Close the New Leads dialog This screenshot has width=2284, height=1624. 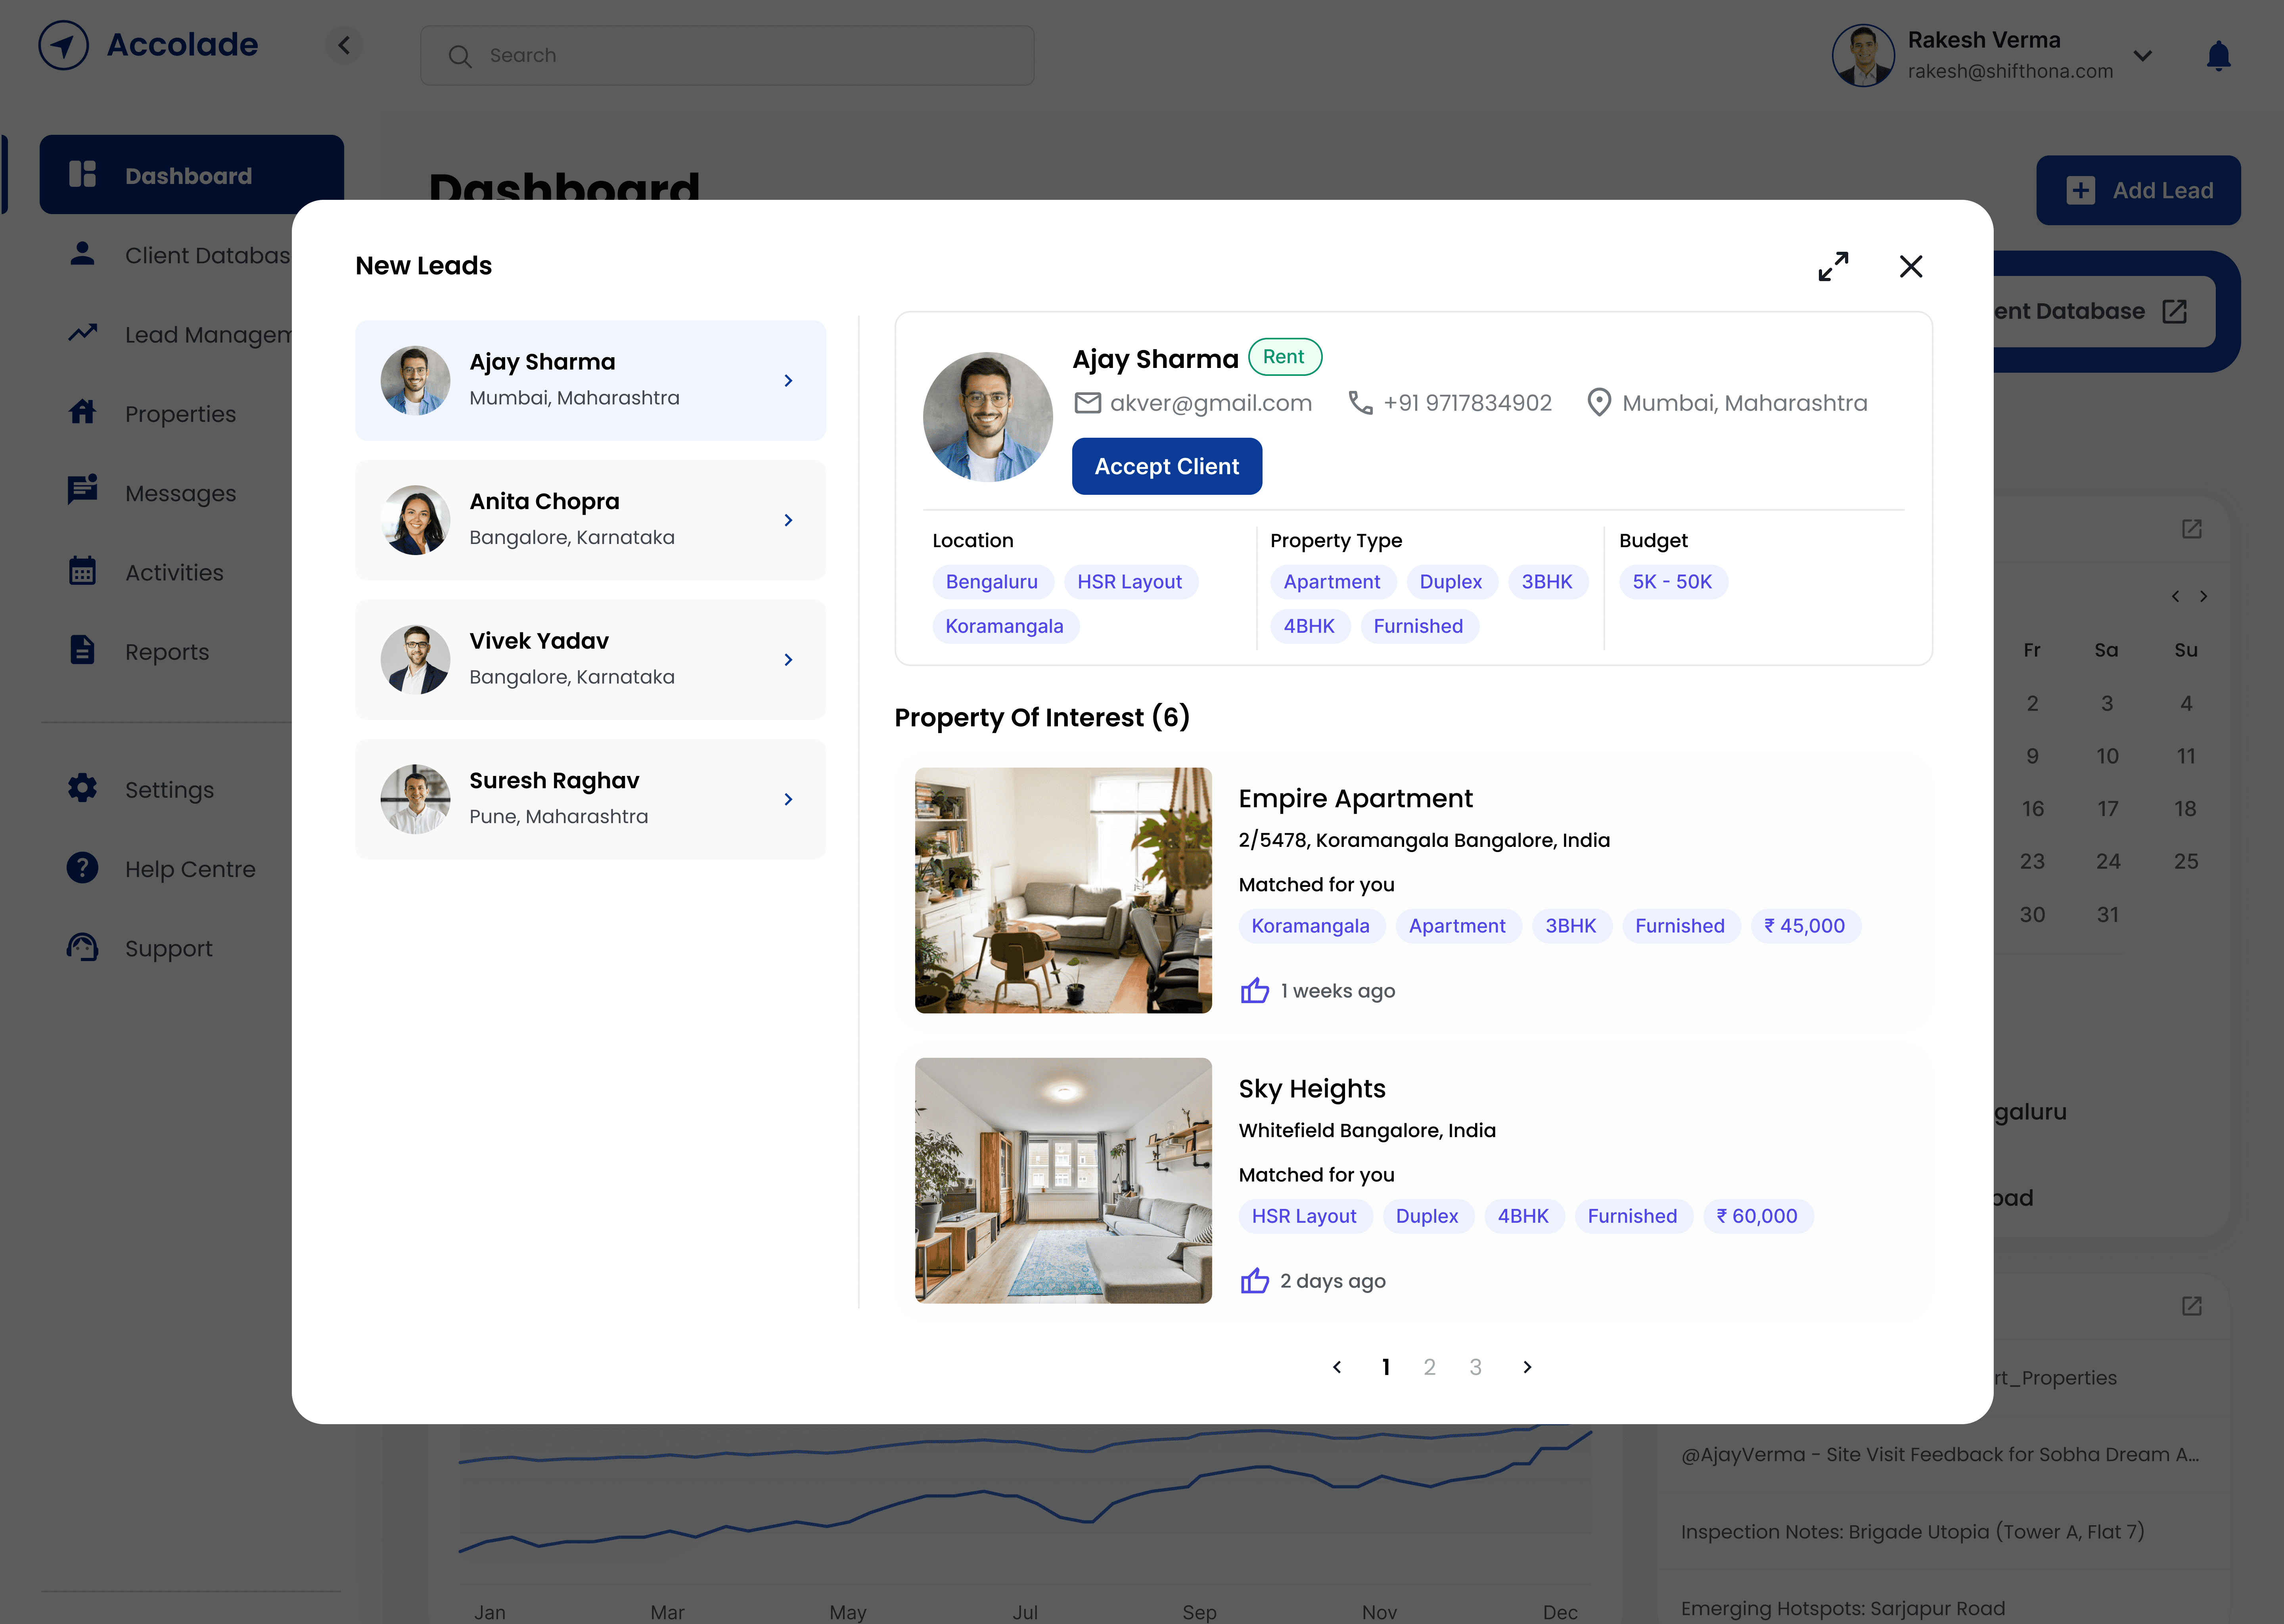(1910, 266)
